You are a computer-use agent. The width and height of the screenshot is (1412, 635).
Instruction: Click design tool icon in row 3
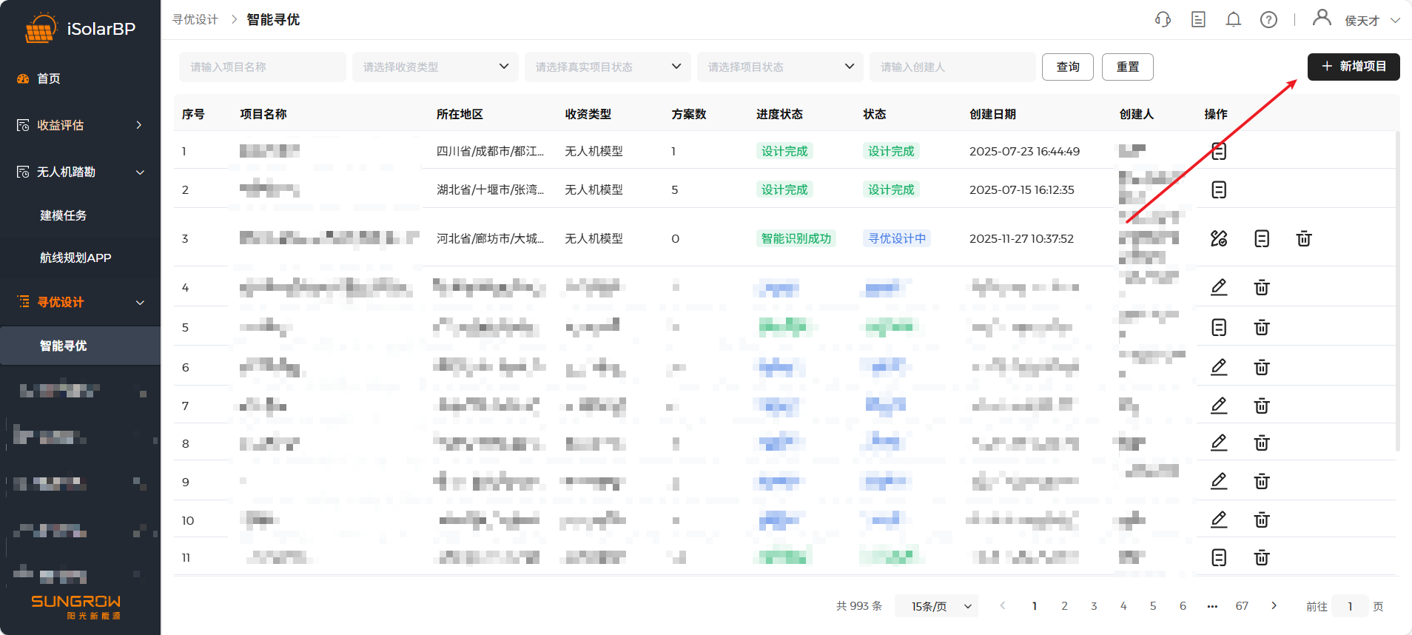pyautogui.click(x=1219, y=238)
